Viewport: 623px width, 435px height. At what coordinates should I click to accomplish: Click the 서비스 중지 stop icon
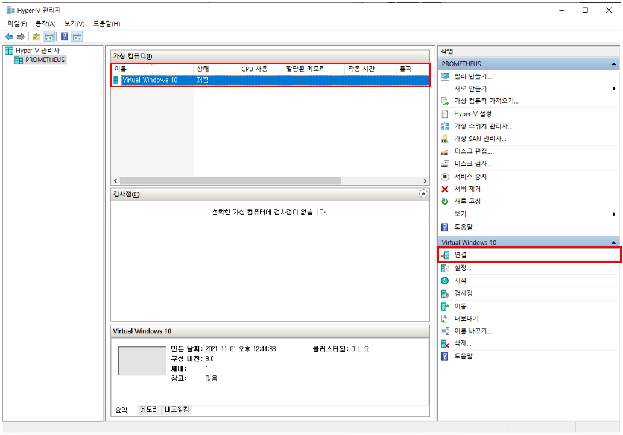click(x=445, y=177)
